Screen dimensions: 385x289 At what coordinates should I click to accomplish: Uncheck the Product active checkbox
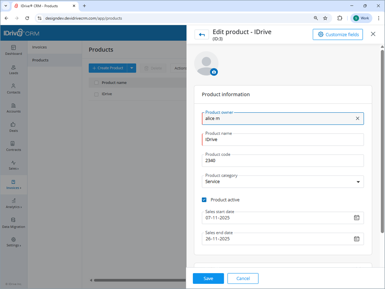(204, 199)
